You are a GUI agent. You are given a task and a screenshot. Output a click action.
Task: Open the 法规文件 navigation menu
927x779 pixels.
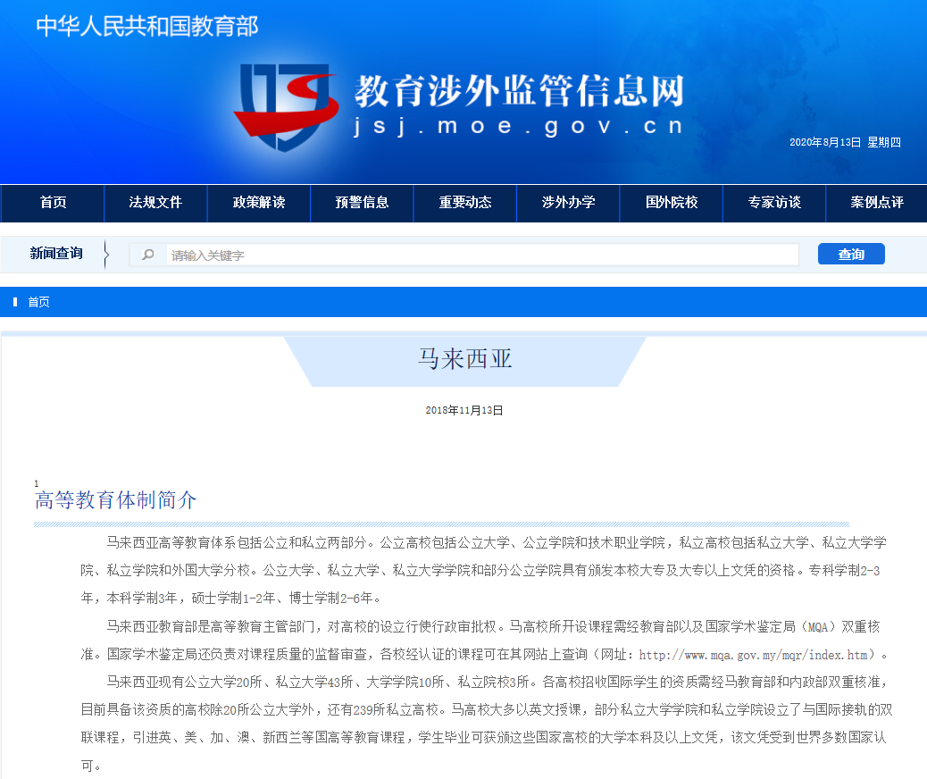pos(155,203)
